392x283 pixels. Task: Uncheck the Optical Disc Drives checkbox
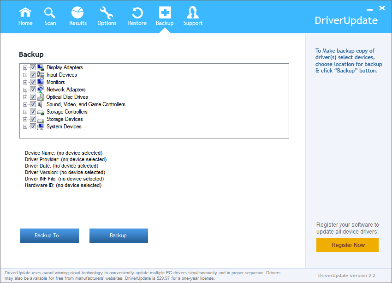pos(33,97)
